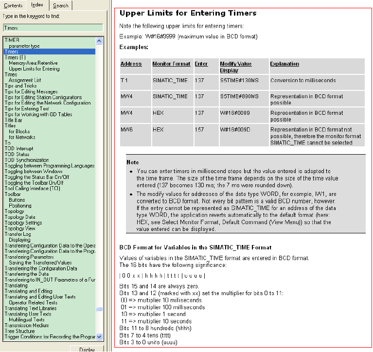The height and width of the screenshot is (352, 373).
Task: Choose 'Translating Text Libraries' entry
Action: coord(30,308)
